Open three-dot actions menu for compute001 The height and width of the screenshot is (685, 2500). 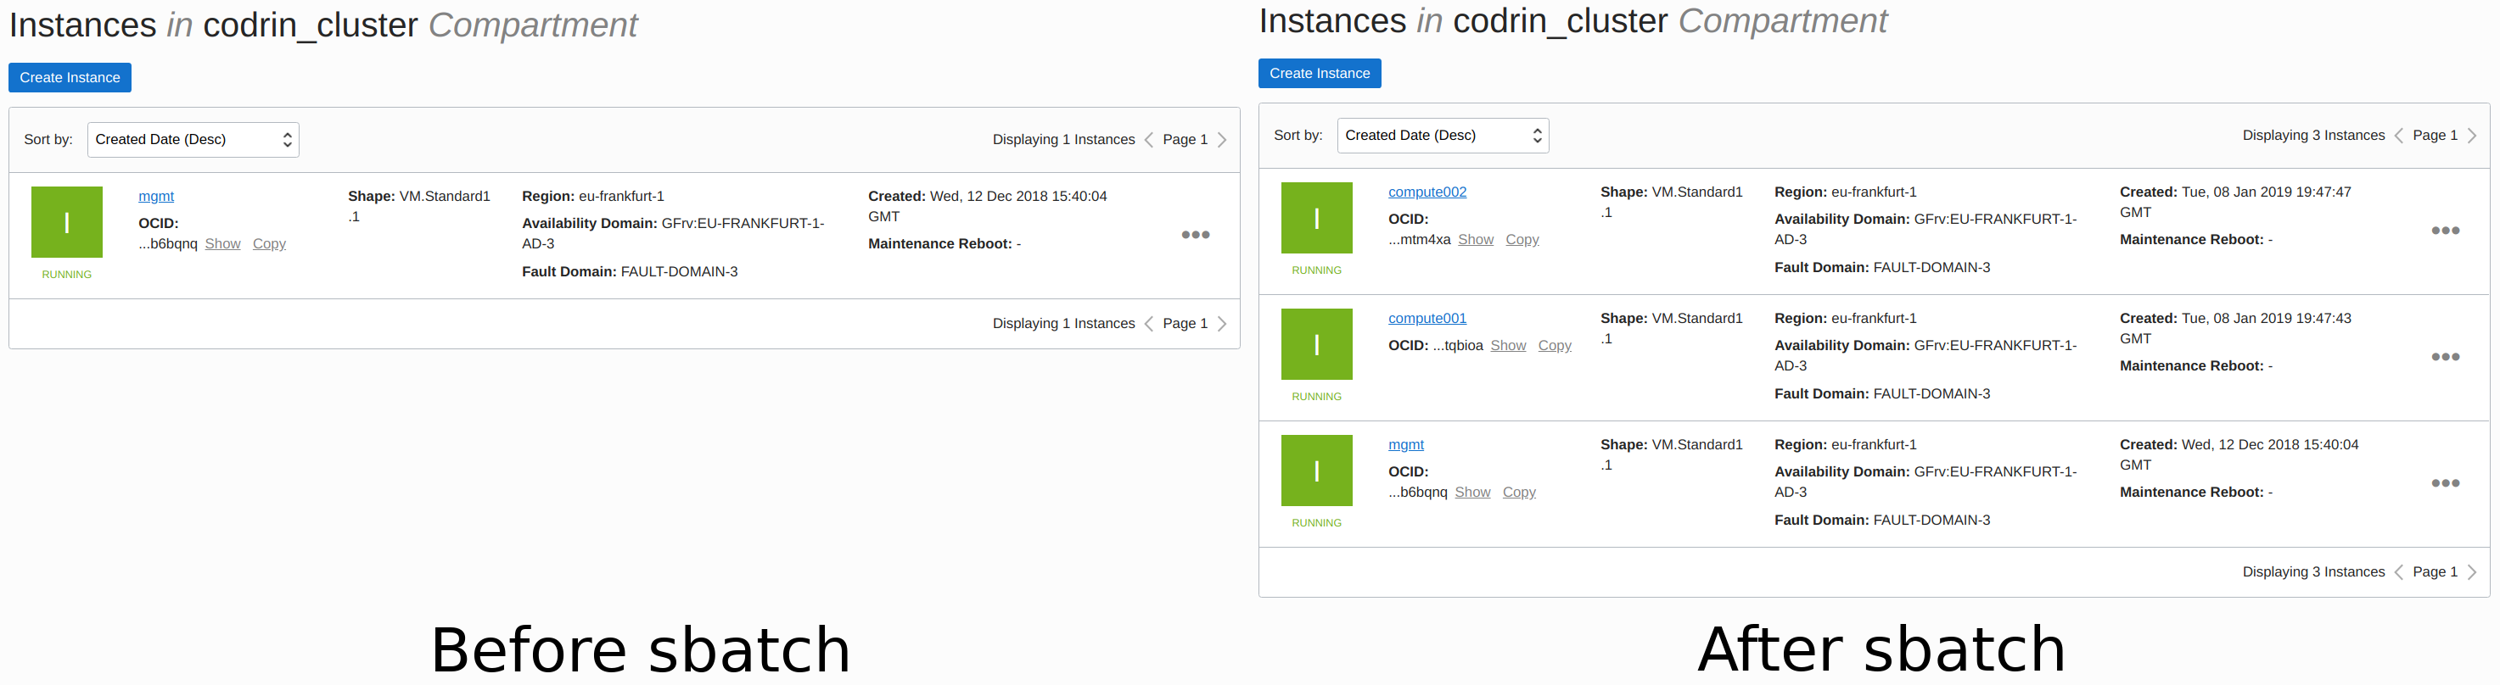click(x=2445, y=357)
